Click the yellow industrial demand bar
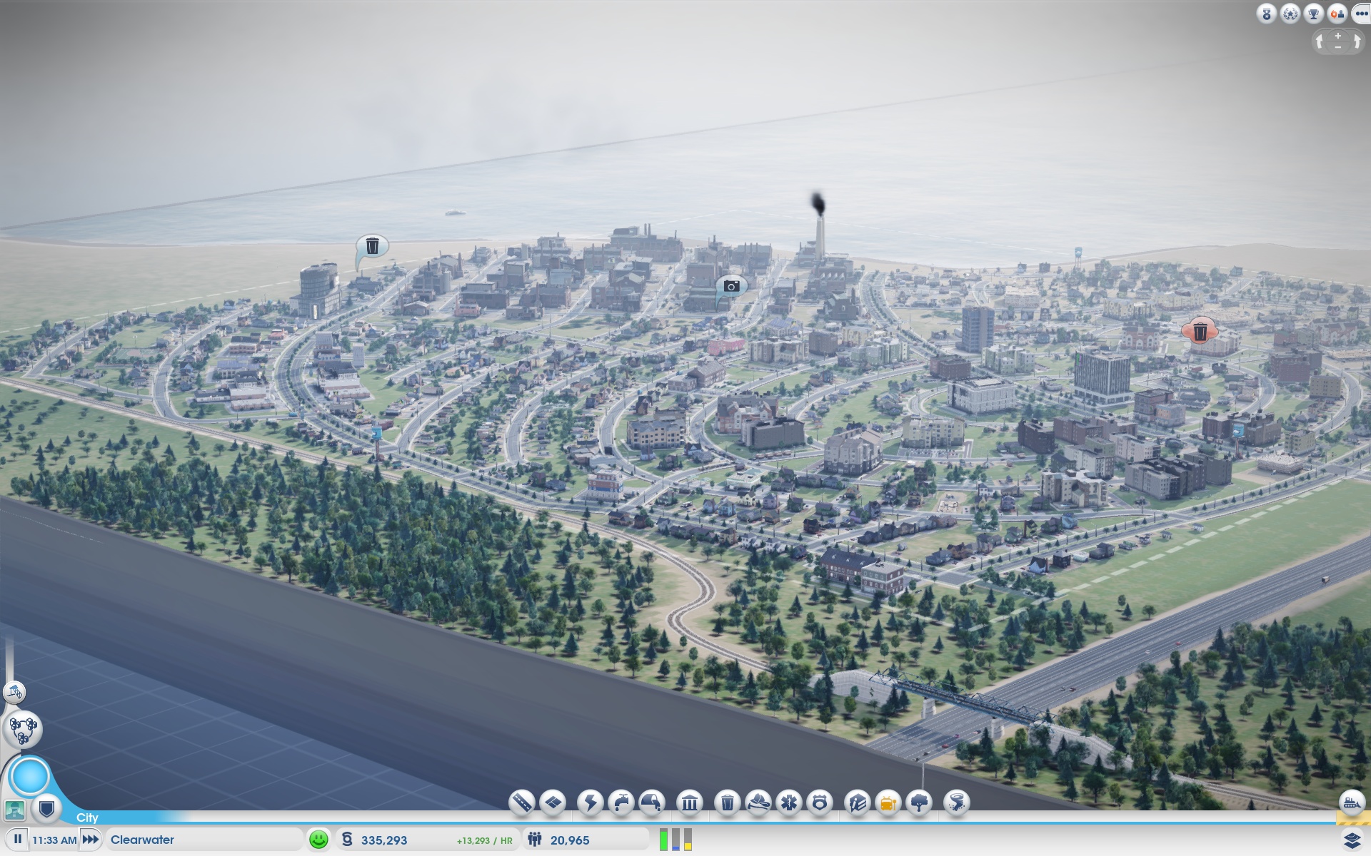Screen dimensions: 1371x856 (688, 840)
